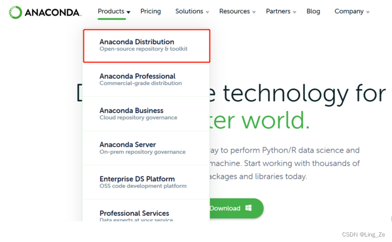Open the Company menu
The image size is (392, 242).
[x=349, y=11]
